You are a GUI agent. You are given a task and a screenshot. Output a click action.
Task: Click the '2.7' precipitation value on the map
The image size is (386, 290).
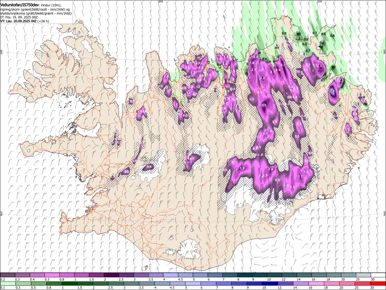(x=283, y=65)
